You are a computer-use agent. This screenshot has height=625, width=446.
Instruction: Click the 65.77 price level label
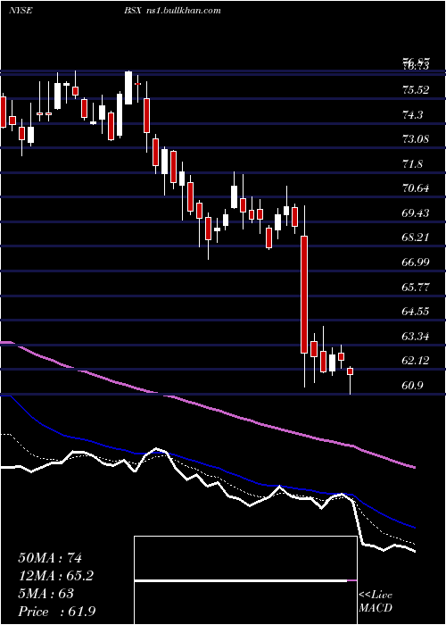coord(416,287)
